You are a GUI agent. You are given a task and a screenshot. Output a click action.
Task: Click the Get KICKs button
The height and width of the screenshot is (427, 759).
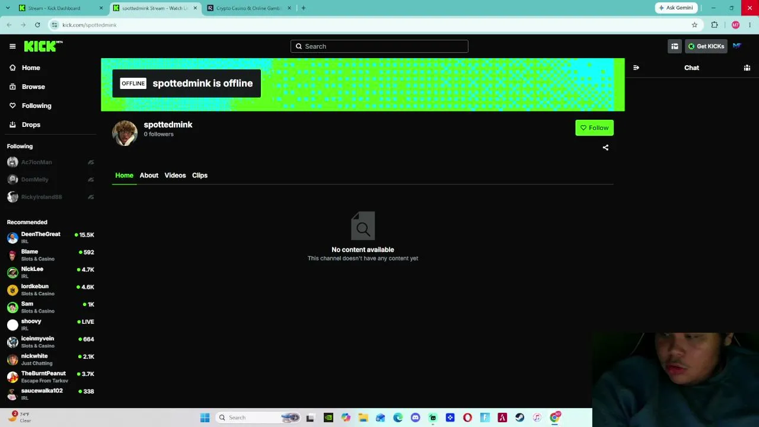[x=706, y=46]
